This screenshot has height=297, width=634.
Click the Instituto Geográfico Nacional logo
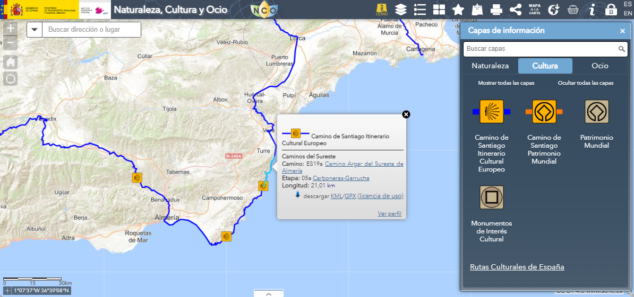click(x=95, y=10)
